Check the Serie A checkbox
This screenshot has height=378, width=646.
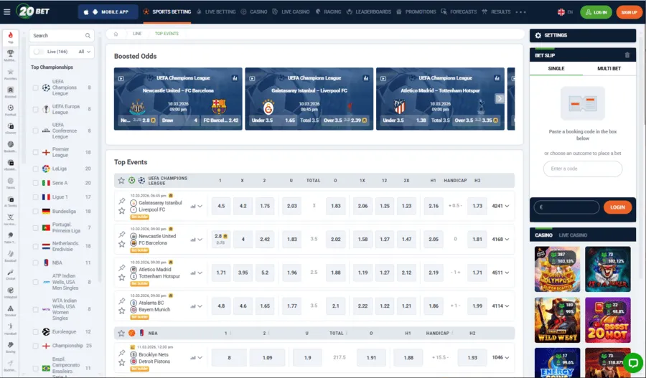pyautogui.click(x=35, y=183)
